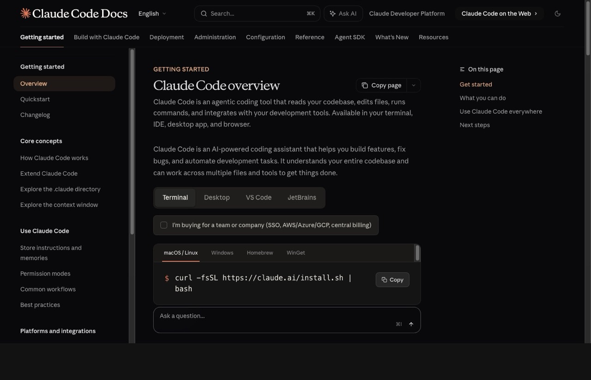Select the Homebrew code tab
Screen dimensions: 591x380
(260, 253)
